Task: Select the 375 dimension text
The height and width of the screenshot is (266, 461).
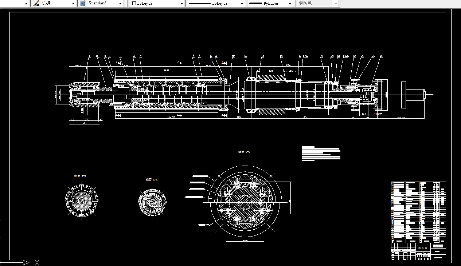Action: point(87,119)
